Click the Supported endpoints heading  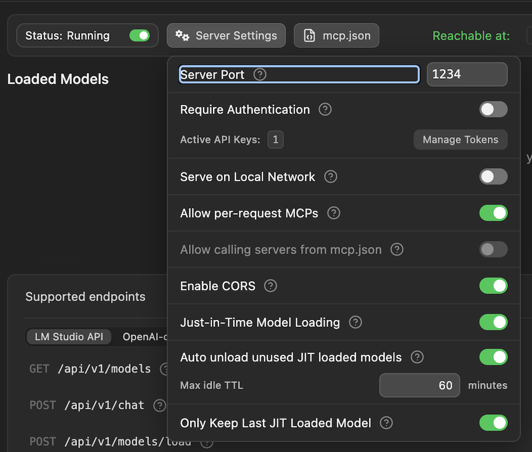[x=86, y=297]
